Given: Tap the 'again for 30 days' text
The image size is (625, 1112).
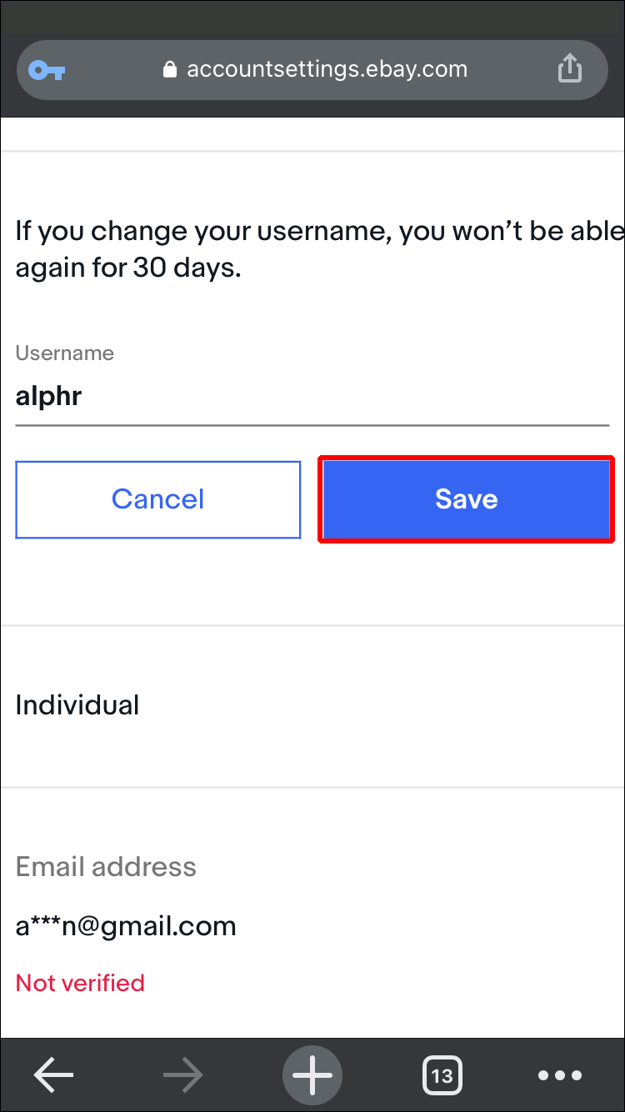Looking at the screenshot, I should [128, 269].
